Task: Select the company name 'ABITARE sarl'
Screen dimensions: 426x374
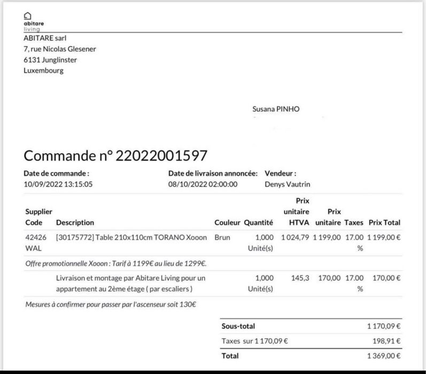Action: pos(45,38)
